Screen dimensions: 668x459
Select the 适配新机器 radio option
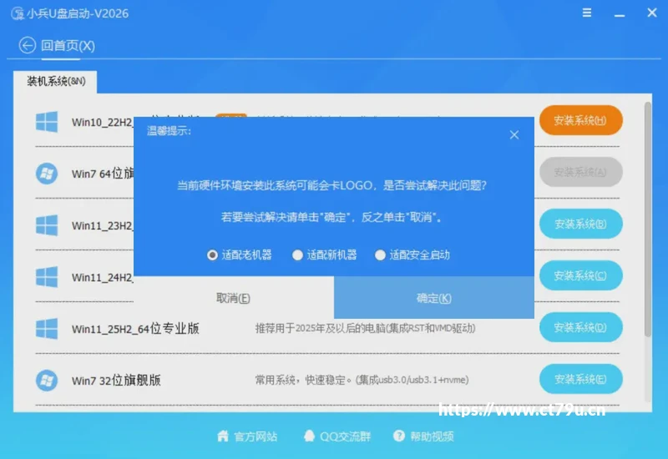point(324,255)
